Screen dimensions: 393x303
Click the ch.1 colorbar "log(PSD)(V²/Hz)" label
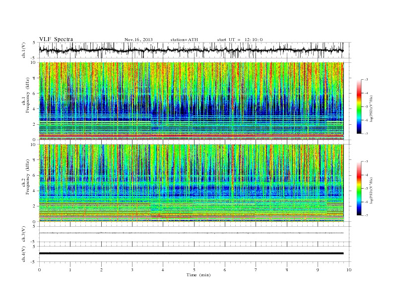371,108
